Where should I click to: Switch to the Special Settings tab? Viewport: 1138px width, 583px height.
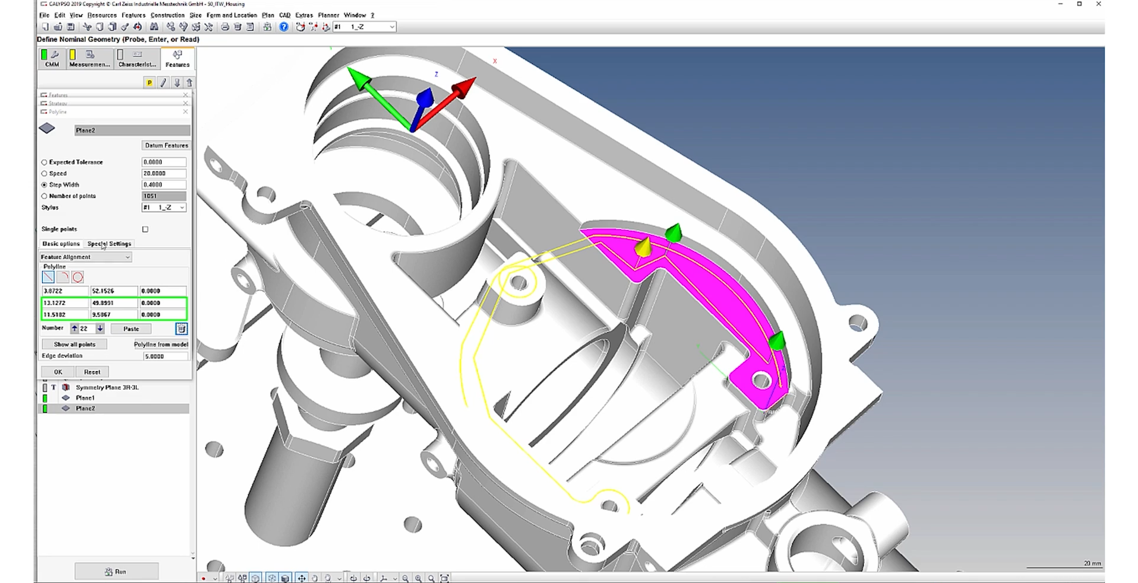(109, 243)
